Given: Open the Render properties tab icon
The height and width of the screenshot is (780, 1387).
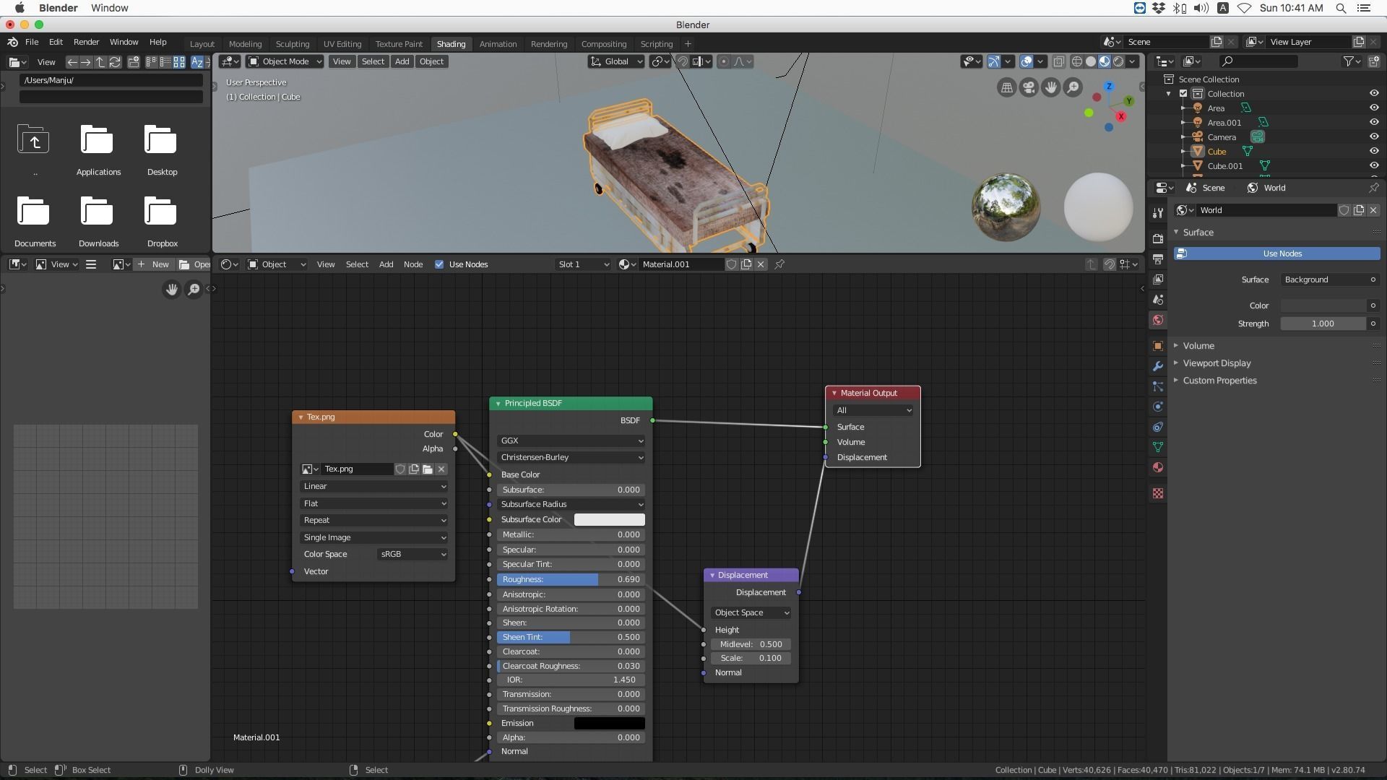Looking at the screenshot, I should 1158,239.
